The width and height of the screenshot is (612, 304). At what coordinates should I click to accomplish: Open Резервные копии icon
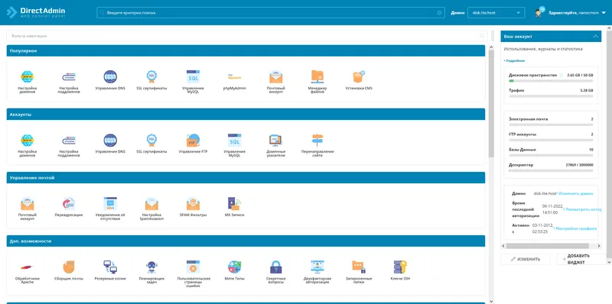coord(110,267)
